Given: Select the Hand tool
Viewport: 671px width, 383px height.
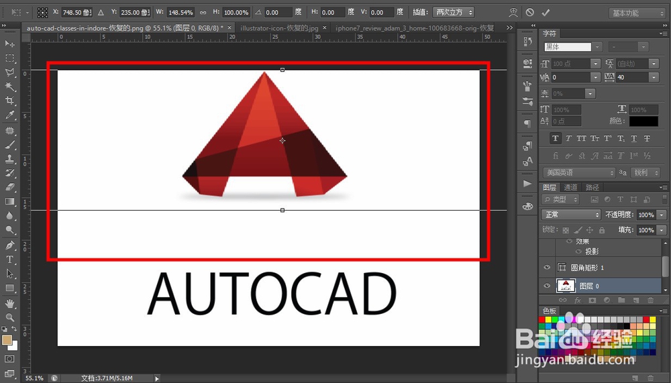Looking at the screenshot, I should click(9, 303).
